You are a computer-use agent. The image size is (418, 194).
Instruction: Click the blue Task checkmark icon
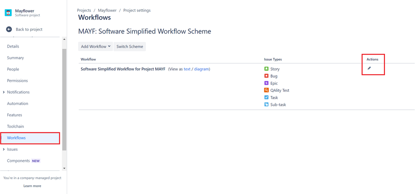click(266, 98)
